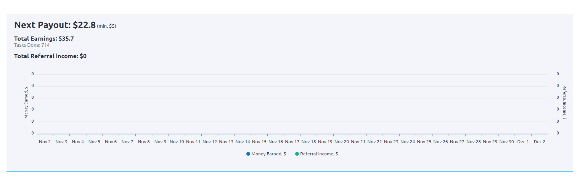Click the Next Payout $22.8 heading
Image resolution: width=580 pixels, height=177 pixels.
pyautogui.click(x=55, y=25)
